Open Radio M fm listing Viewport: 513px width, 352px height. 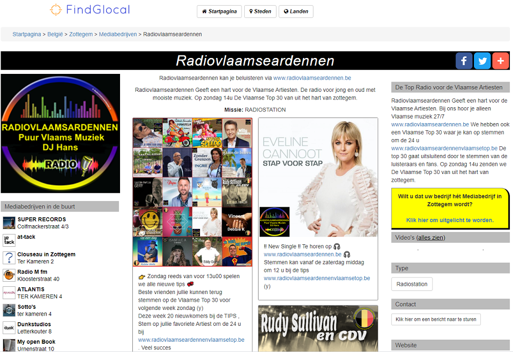coord(32,272)
